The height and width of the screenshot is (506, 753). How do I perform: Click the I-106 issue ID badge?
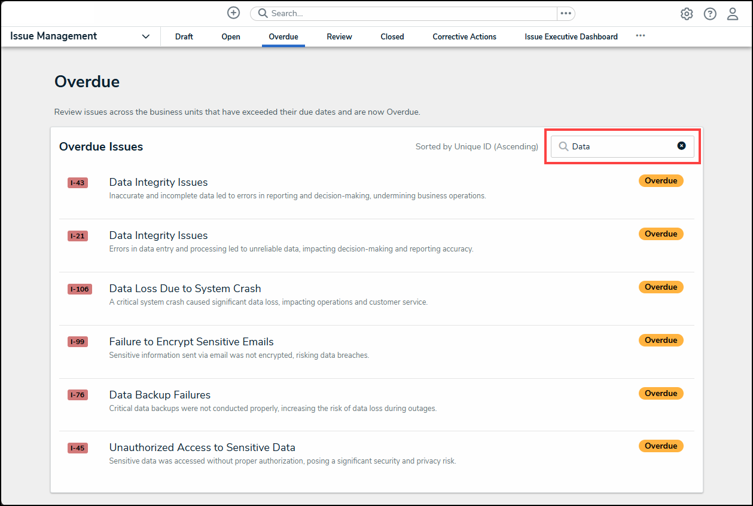[80, 289]
